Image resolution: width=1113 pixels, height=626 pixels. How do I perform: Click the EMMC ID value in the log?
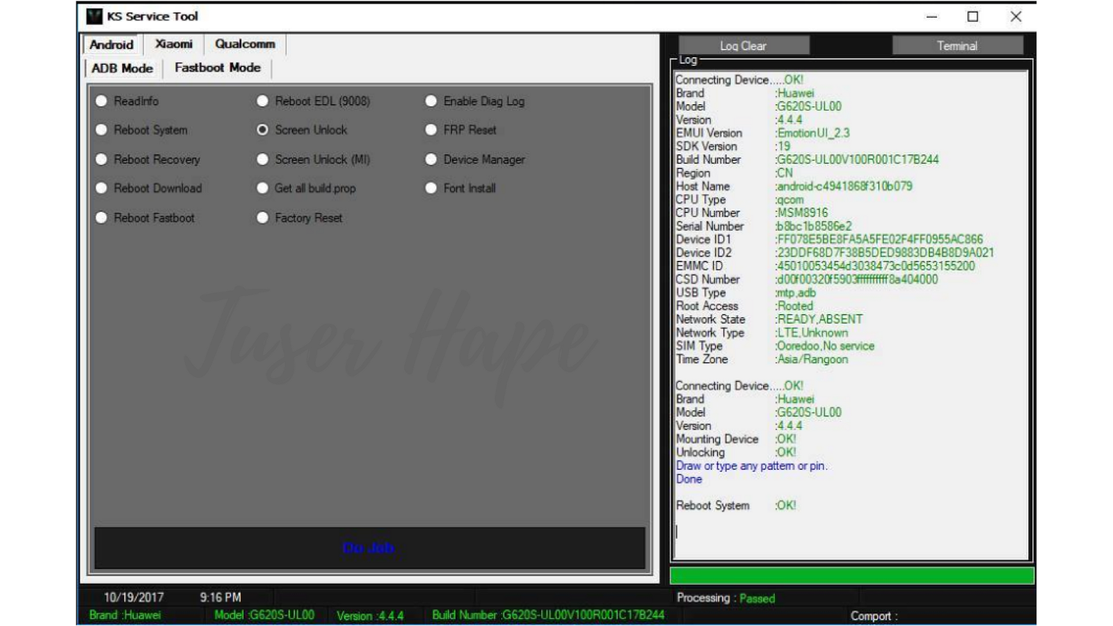[x=875, y=266]
